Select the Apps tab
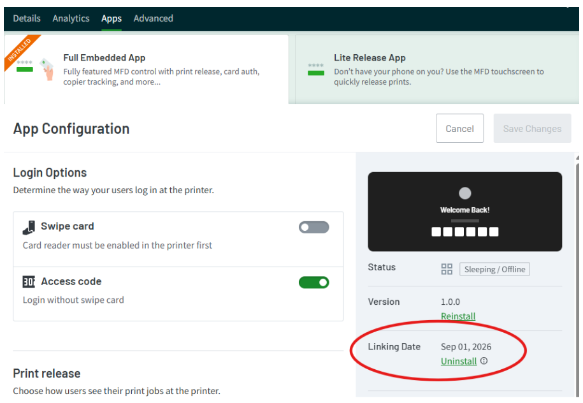Screen dimensions: 583x403 point(112,18)
